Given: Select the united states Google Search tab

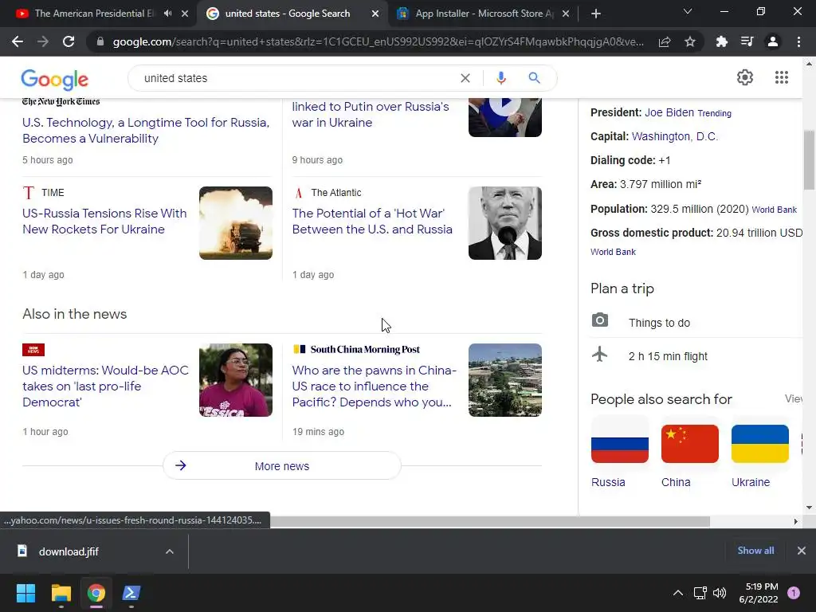Looking at the screenshot, I should 287,14.
